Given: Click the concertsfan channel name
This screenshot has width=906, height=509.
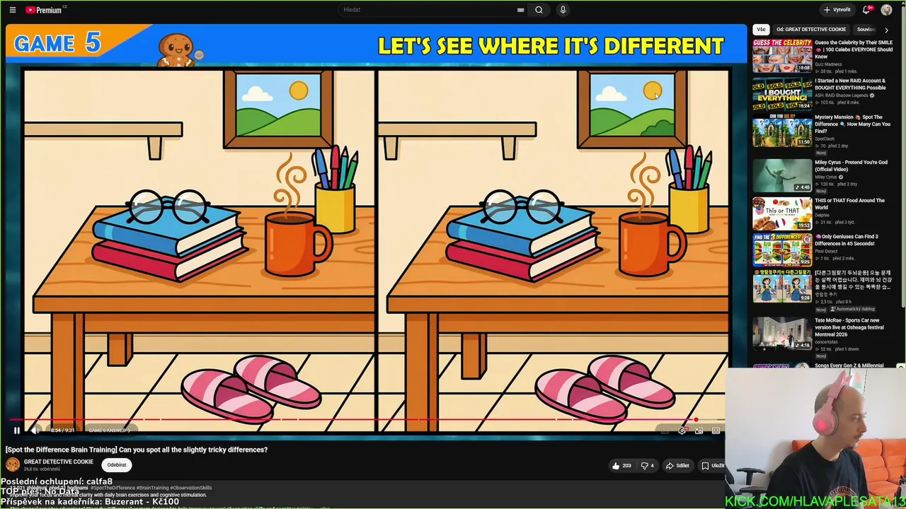Looking at the screenshot, I should click(827, 342).
